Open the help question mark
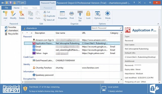 134,3
